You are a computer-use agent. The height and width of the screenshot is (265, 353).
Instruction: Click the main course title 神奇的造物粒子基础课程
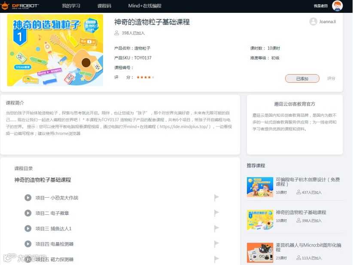[x=152, y=22]
